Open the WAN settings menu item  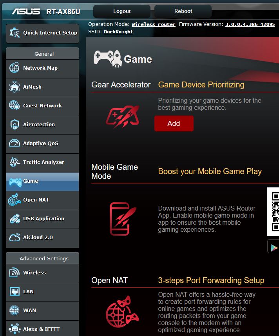(x=42, y=311)
